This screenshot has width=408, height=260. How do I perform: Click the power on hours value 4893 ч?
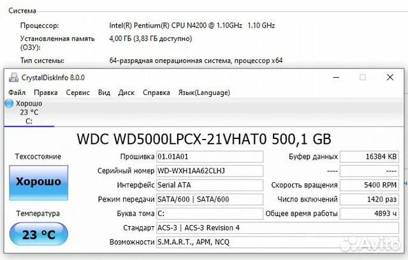coord(369,213)
